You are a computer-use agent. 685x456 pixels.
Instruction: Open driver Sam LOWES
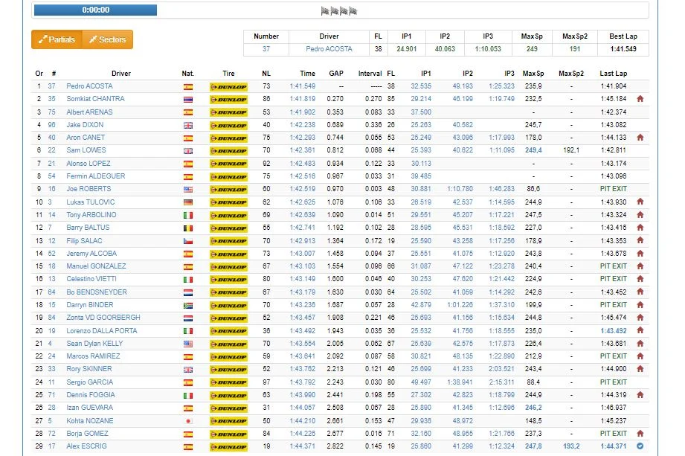(86, 150)
